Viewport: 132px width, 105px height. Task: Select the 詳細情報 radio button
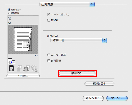click(9, 13)
